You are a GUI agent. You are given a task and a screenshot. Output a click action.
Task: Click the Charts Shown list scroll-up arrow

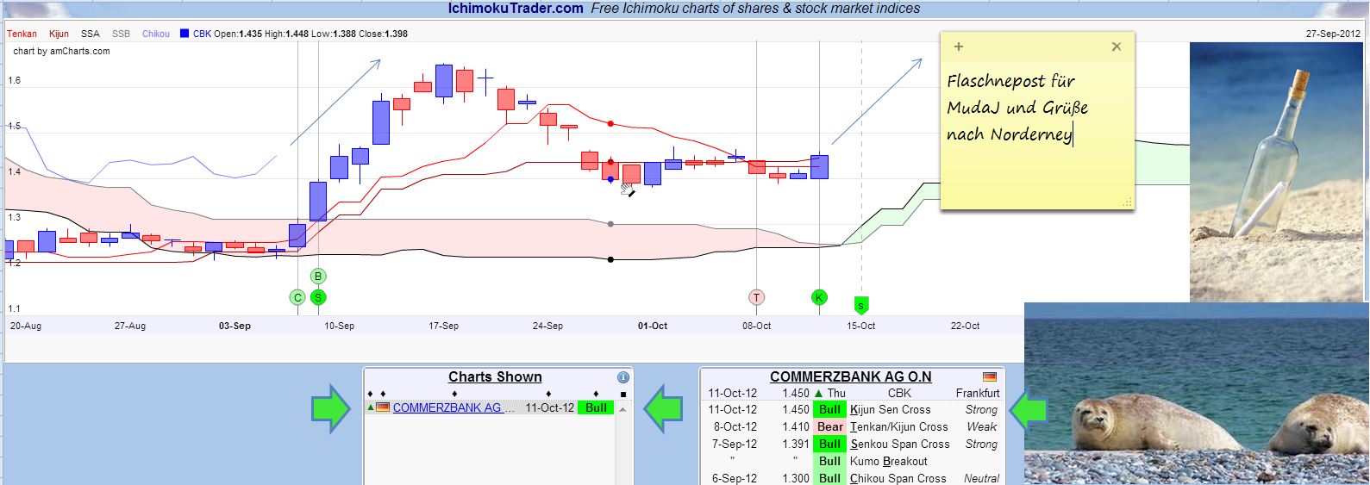click(x=622, y=409)
